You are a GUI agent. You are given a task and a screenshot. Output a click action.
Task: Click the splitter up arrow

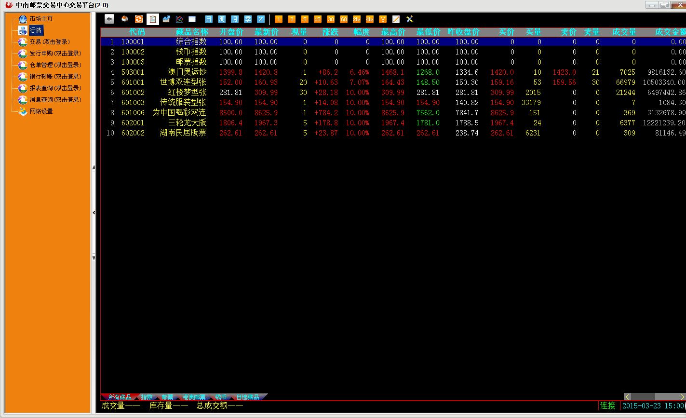pos(94,168)
